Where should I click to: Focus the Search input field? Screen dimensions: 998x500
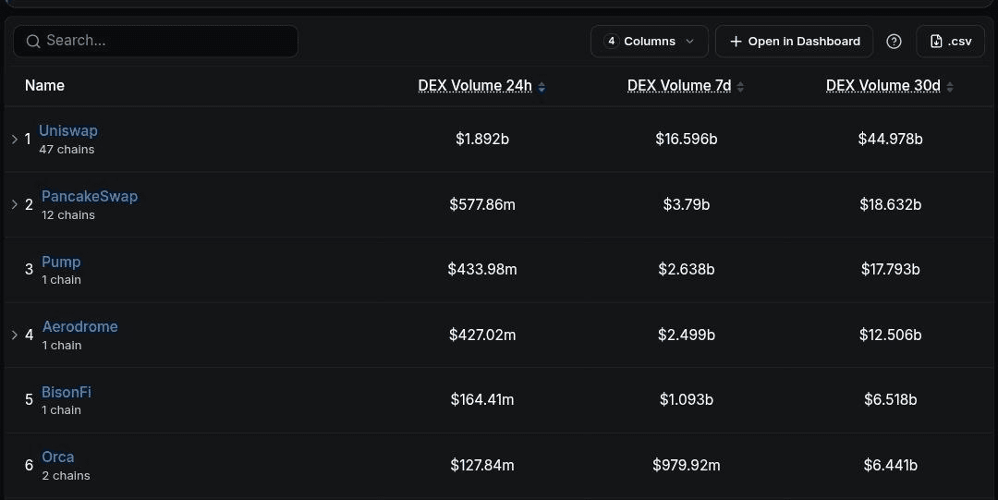point(156,42)
